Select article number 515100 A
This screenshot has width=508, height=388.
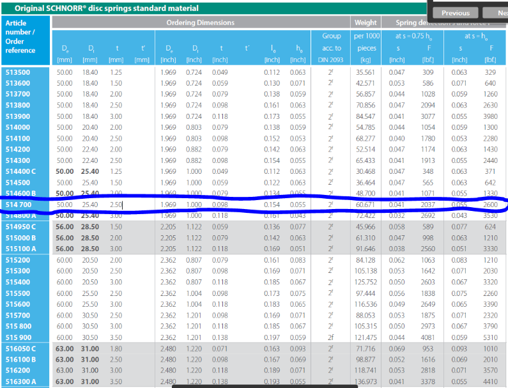(x=20, y=249)
